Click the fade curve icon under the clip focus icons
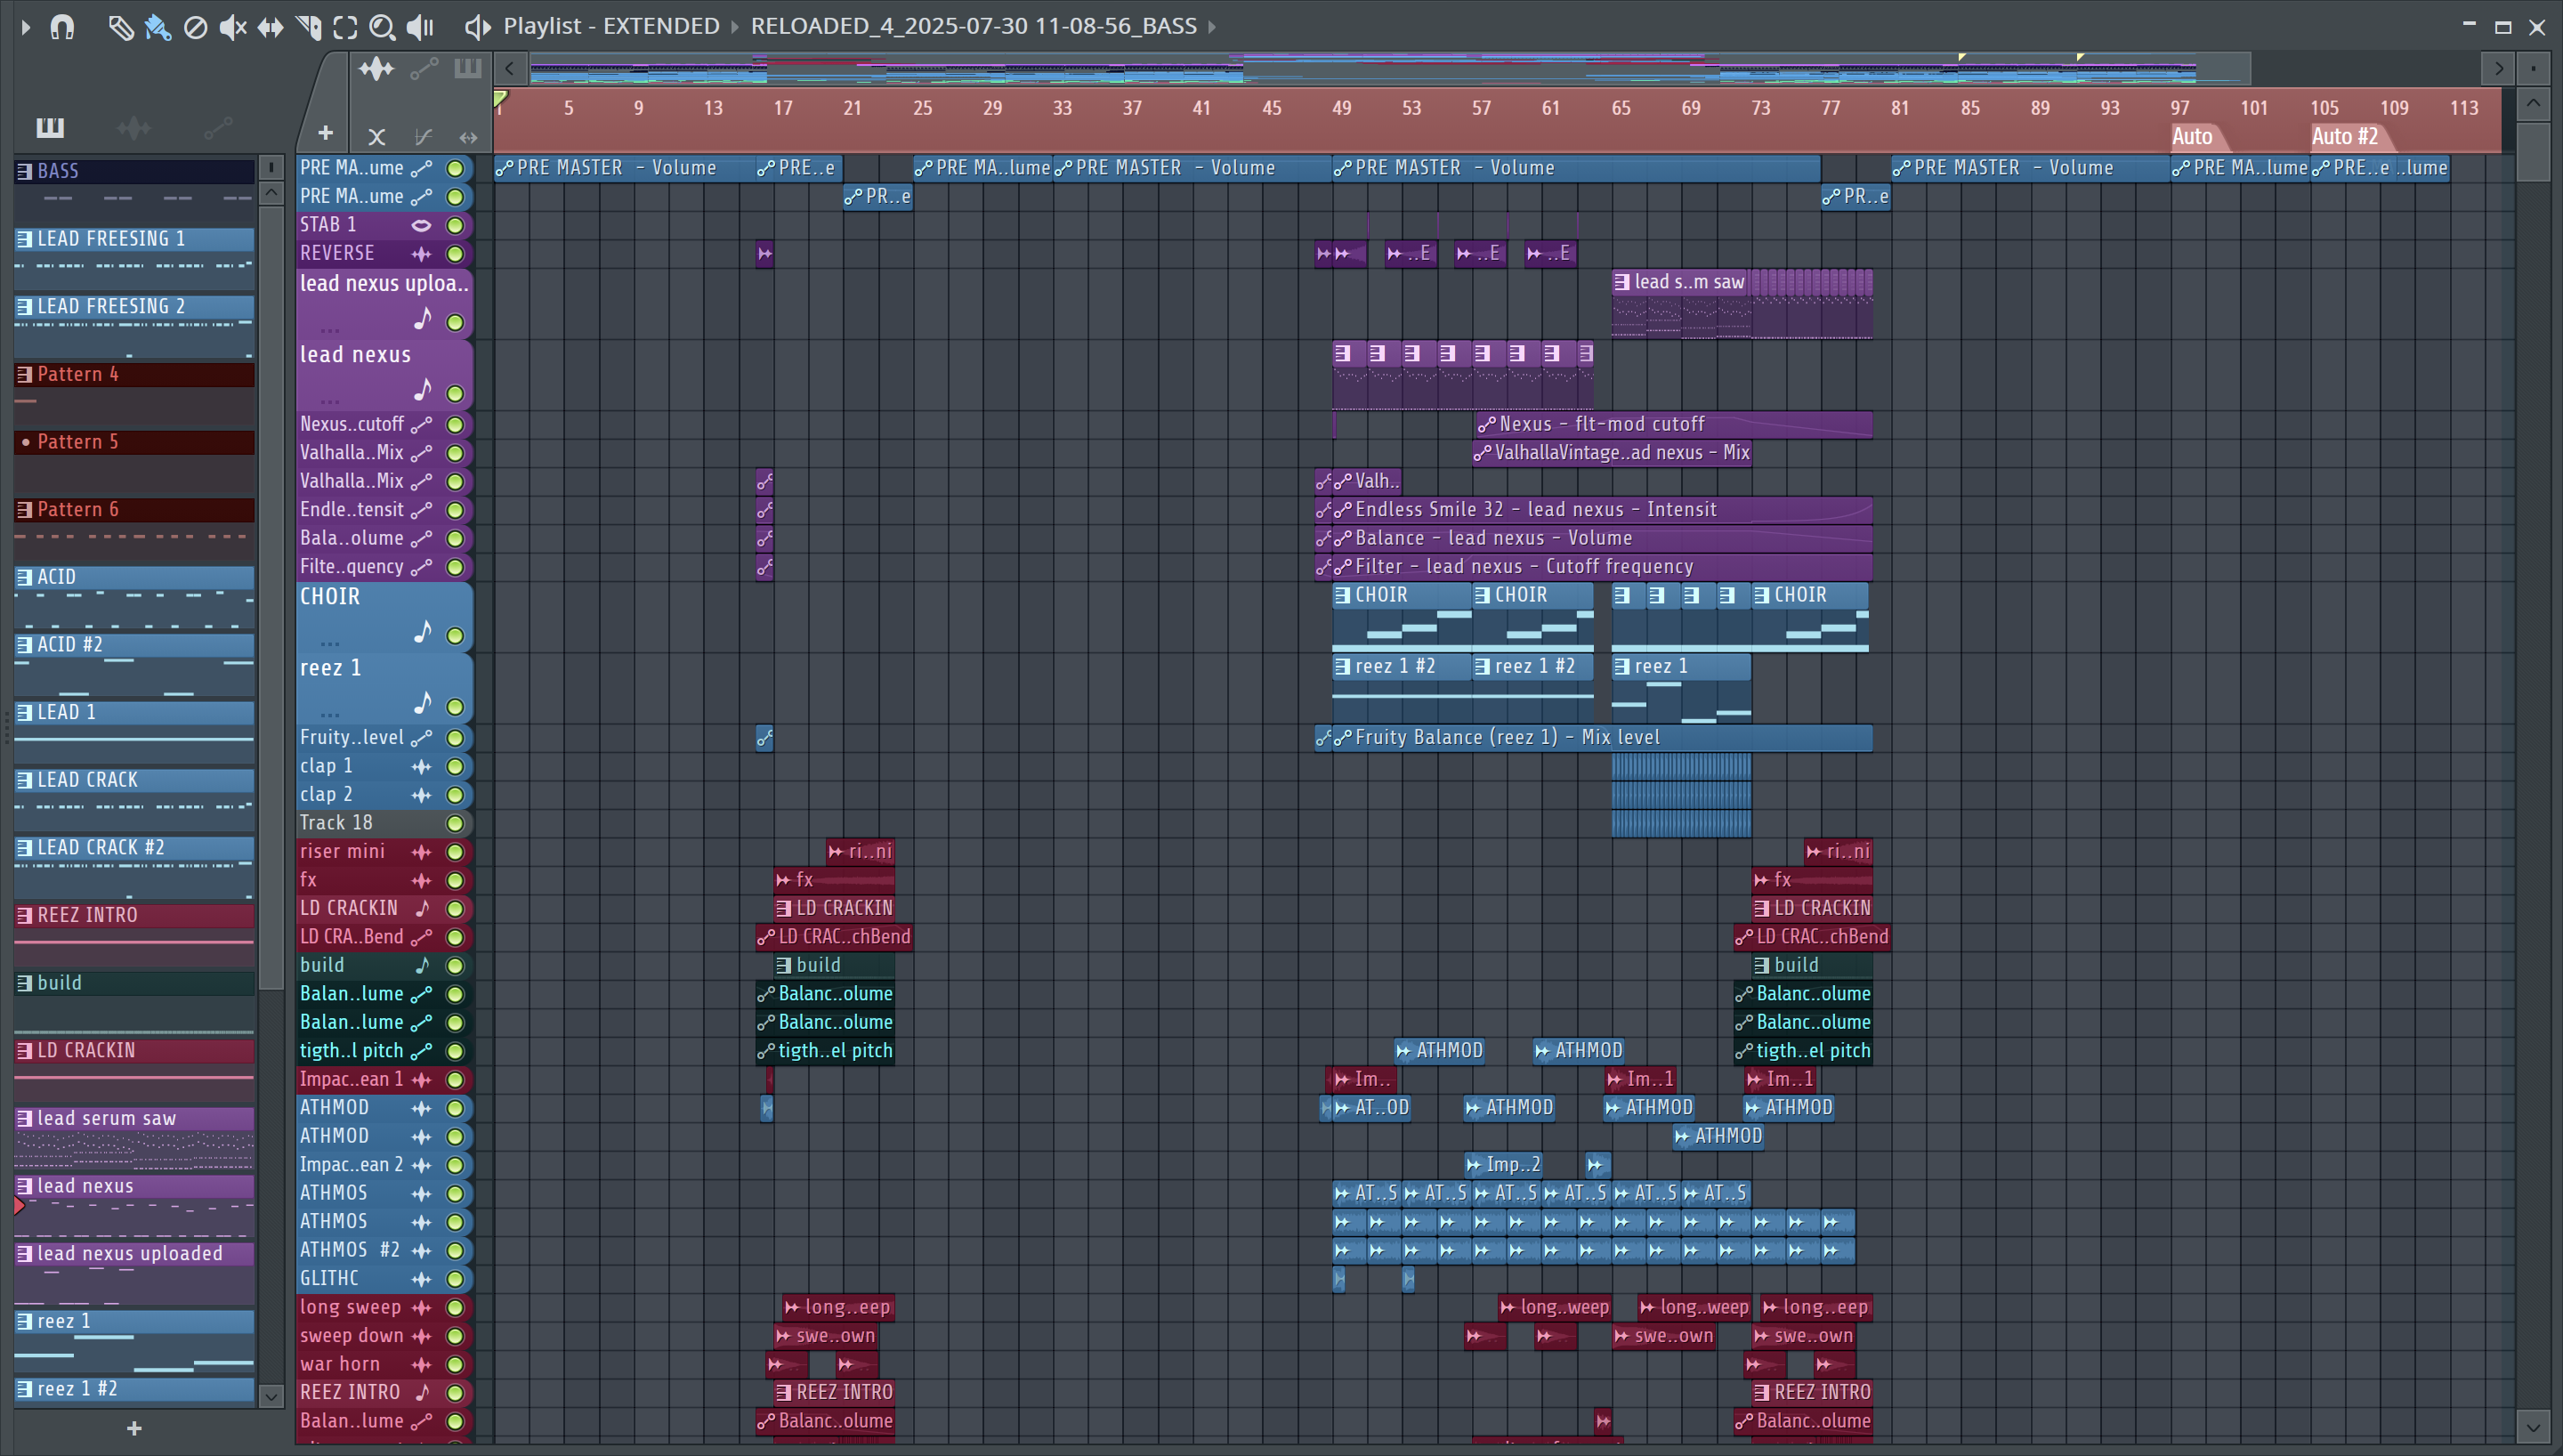 (x=423, y=136)
